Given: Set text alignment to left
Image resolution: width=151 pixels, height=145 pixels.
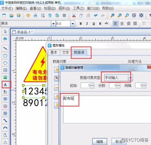Looking at the screenshot, I should coord(116,23).
